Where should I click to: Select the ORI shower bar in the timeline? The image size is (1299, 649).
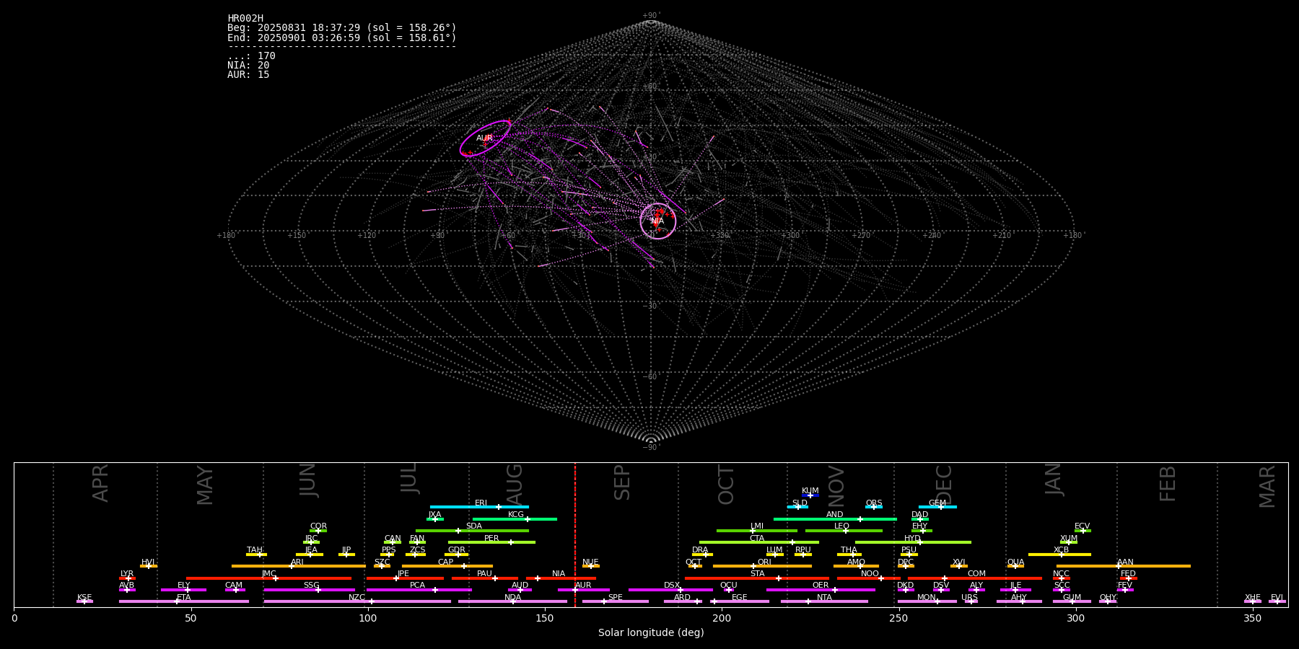coord(762,566)
